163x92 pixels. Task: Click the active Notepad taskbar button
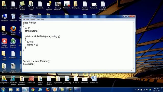point(25,90)
